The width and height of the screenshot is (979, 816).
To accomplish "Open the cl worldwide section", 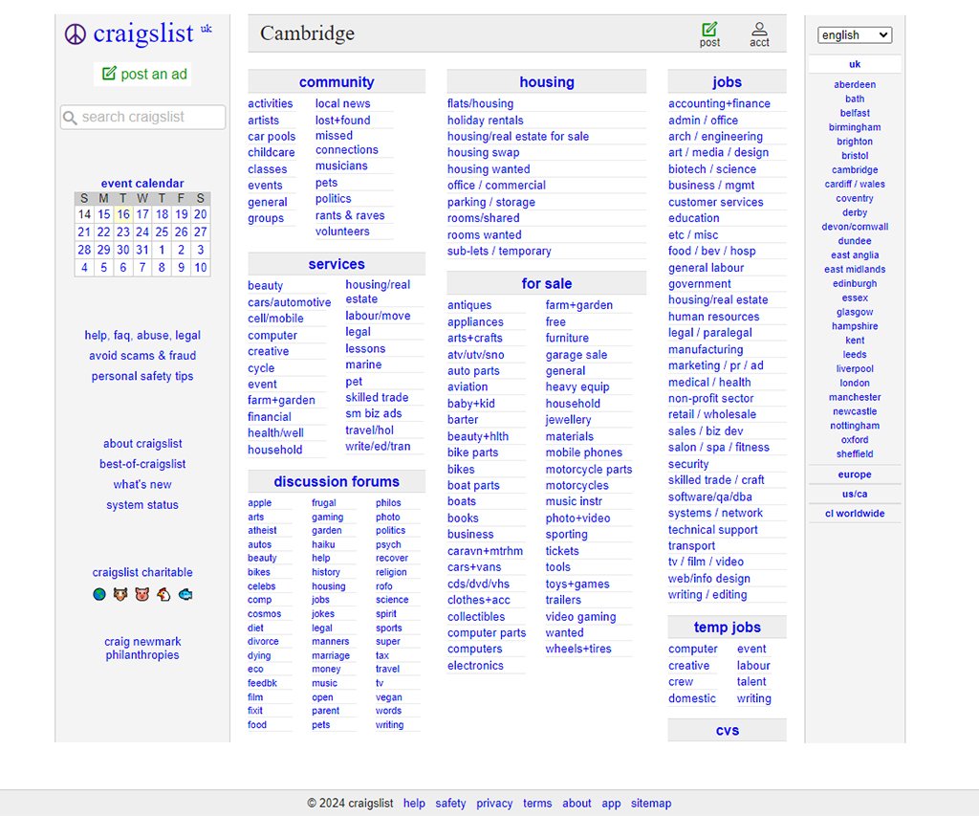I will pyautogui.click(x=854, y=513).
